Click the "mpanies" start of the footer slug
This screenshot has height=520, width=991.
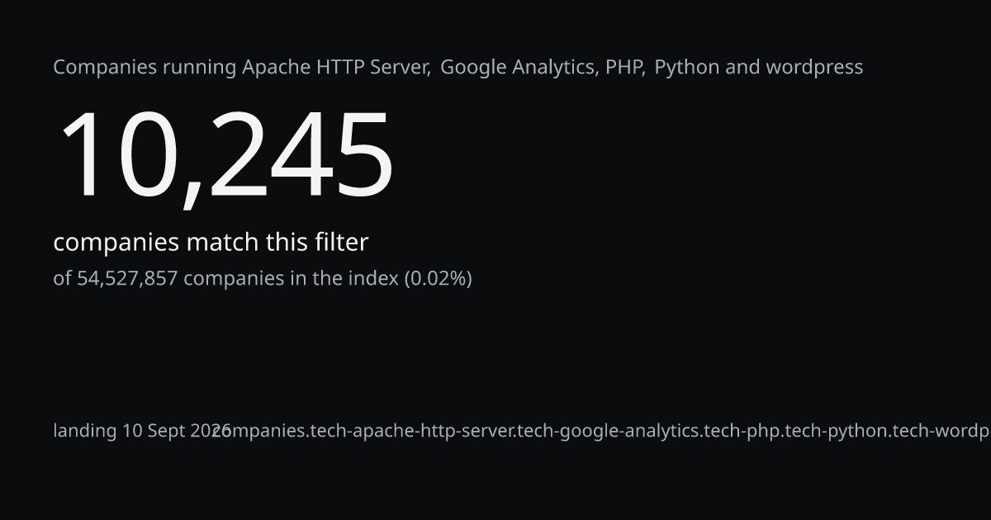tap(268, 431)
